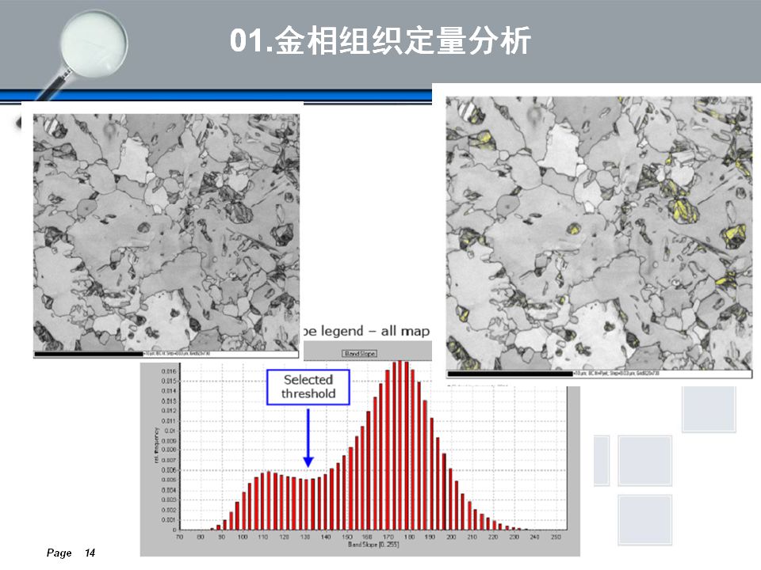The image size is (761, 570).
Task: Click the Page 14 footer label
Action: (71, 553)
